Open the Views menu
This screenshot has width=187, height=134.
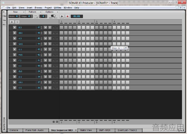pos(21,8)
